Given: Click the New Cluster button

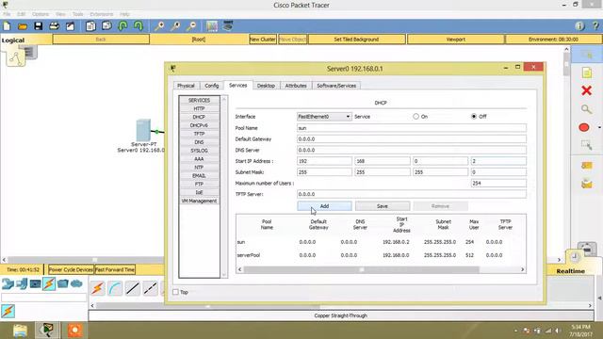Looking at the screenshot, I should click(x=263, y=40).
